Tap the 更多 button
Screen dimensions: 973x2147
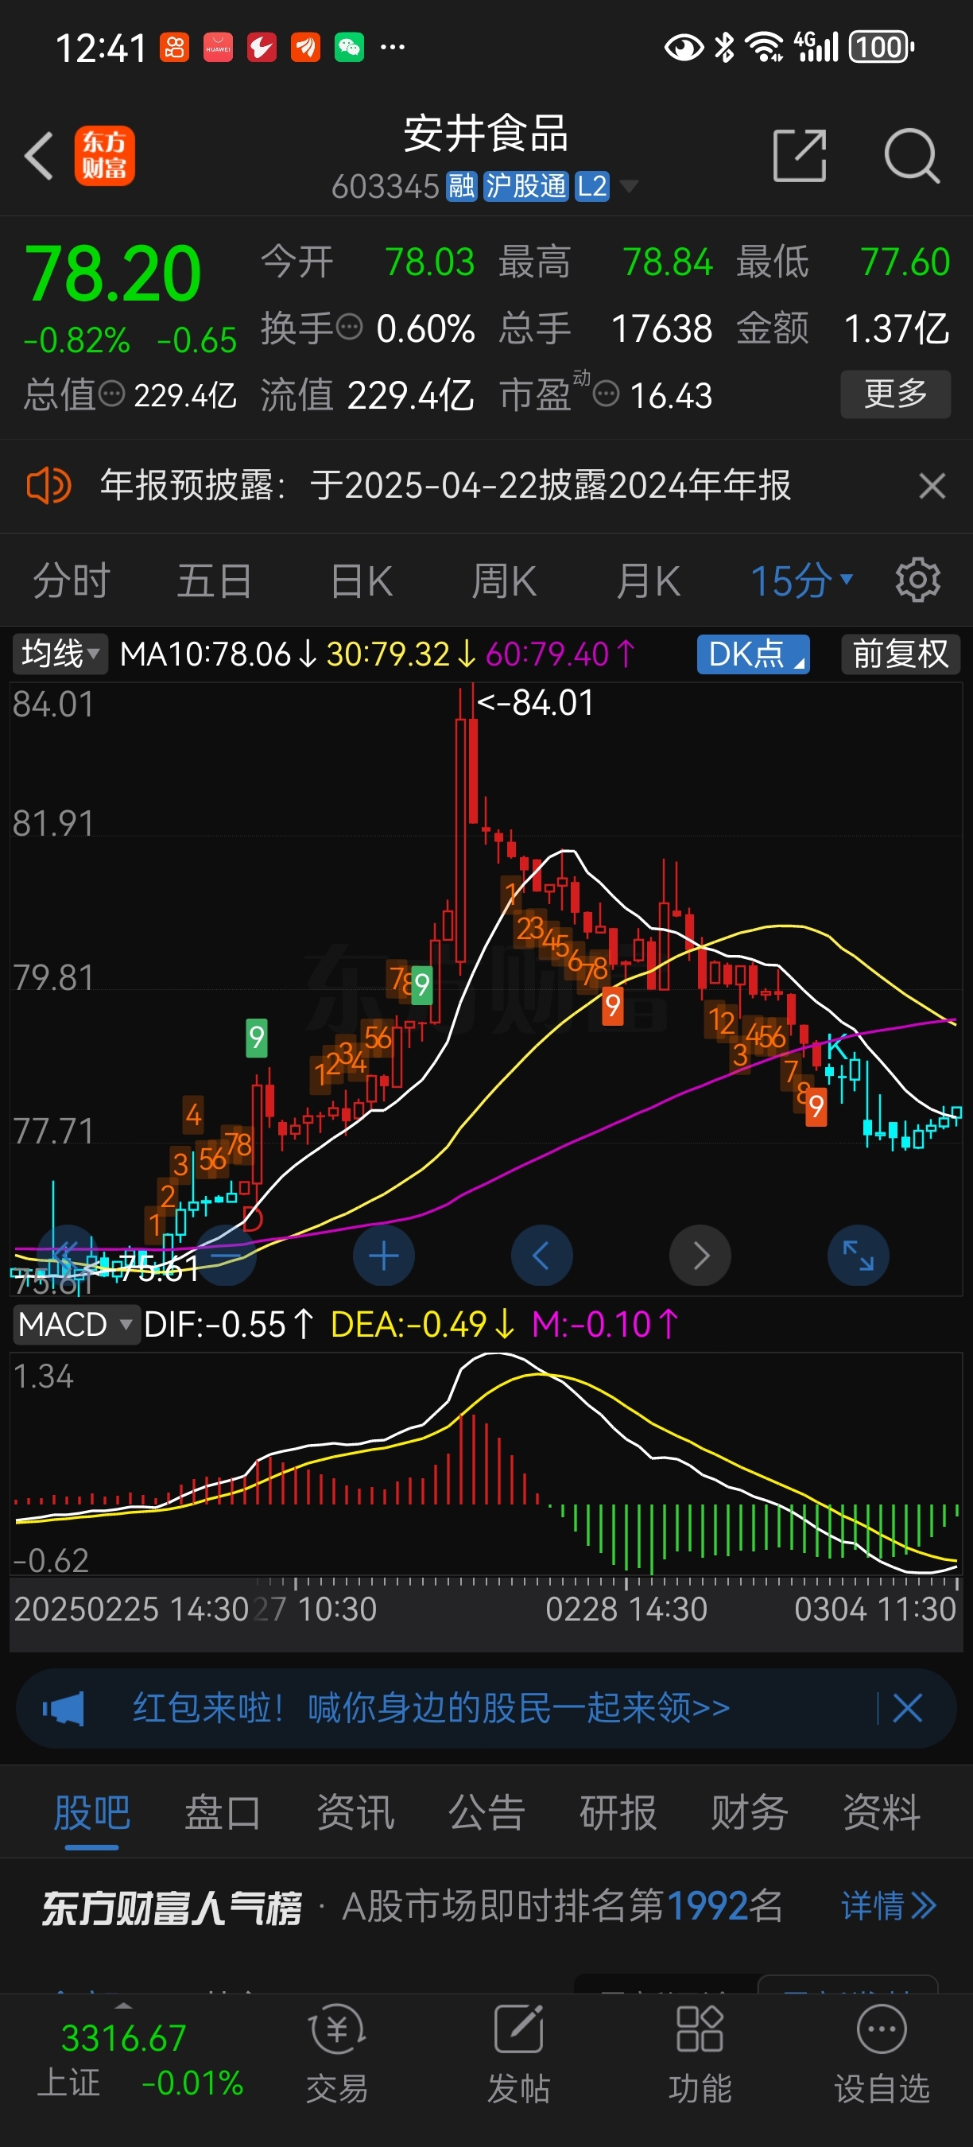(x=896, y=394)
